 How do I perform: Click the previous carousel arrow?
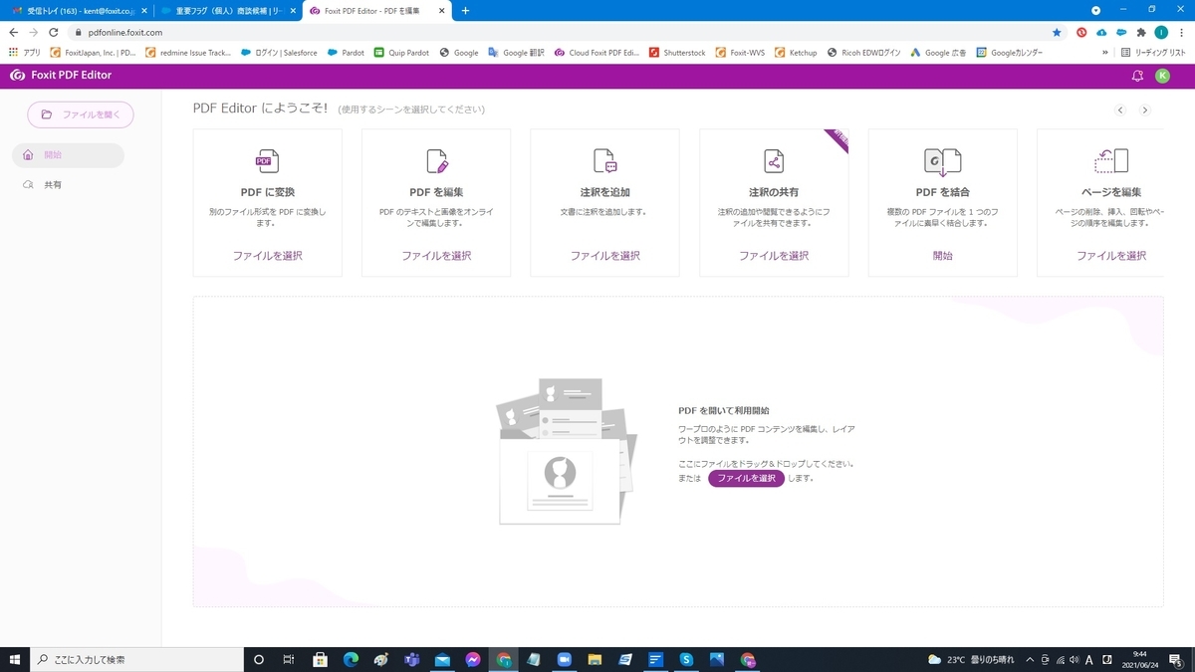click(x=1120, y=110)
